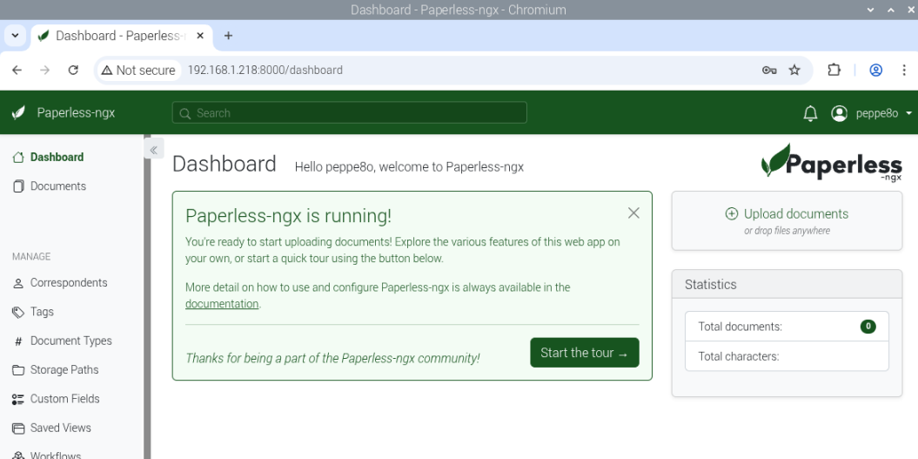Click the Documents file icon in sidebar

(19, 186)
